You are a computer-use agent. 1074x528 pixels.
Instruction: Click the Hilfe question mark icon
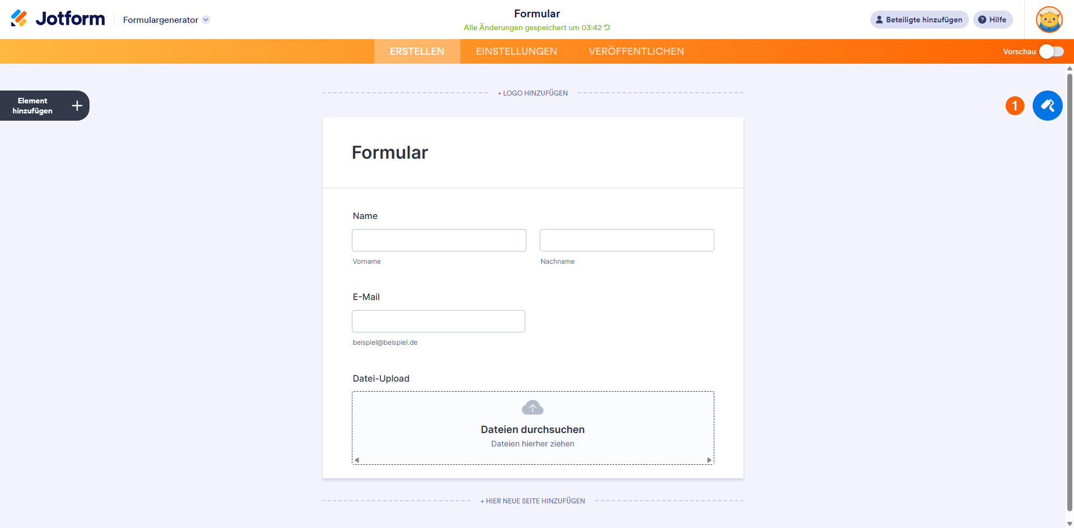point(982,20)
